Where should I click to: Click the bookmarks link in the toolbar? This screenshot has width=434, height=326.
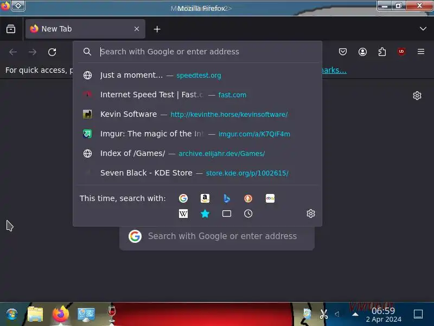(x=334, y=70)
